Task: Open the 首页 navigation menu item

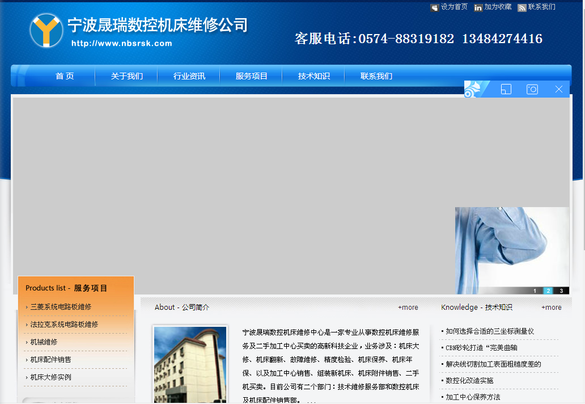Action: pos(64,75)
